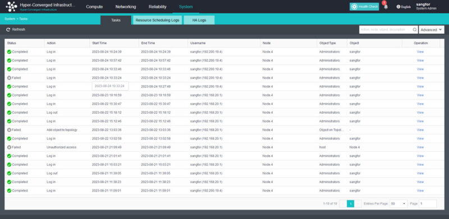This screenshot has width=449, height=219.
Task: Open the Entries Per Page dropdown
Action: click(x=398, y=203)
